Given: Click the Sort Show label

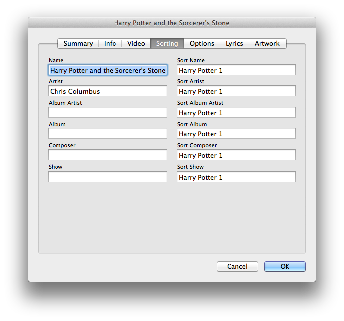Looking at the screenshot, I should tap(190, 167).
